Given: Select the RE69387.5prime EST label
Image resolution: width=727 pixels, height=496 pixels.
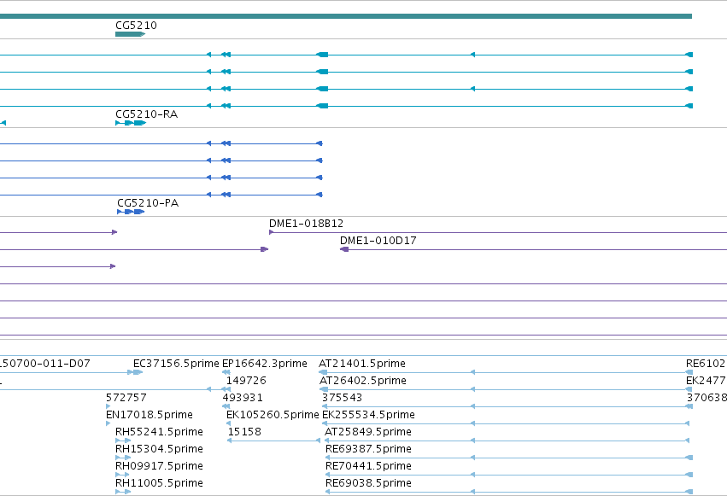Looking at the screenshot, I should tap(368, 449).
